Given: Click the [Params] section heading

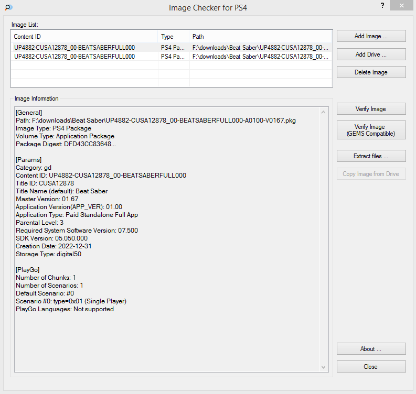Looking at the screenshot, I should coord(29,160).
